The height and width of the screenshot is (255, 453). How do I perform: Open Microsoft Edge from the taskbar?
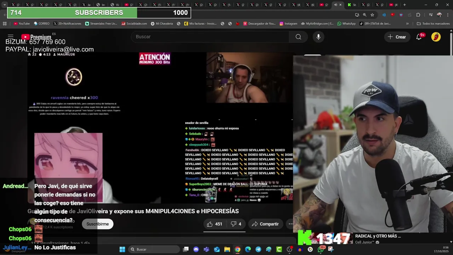point(248,249)
